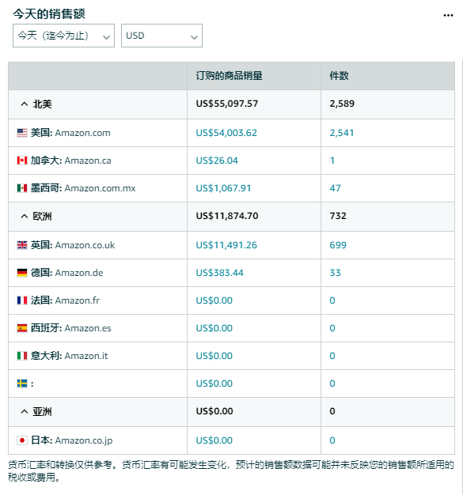Image resolution: width=463 pixels, height=495 pixels.
Task: Click the 订购的商品销量 column header
Action: (230, 76)
